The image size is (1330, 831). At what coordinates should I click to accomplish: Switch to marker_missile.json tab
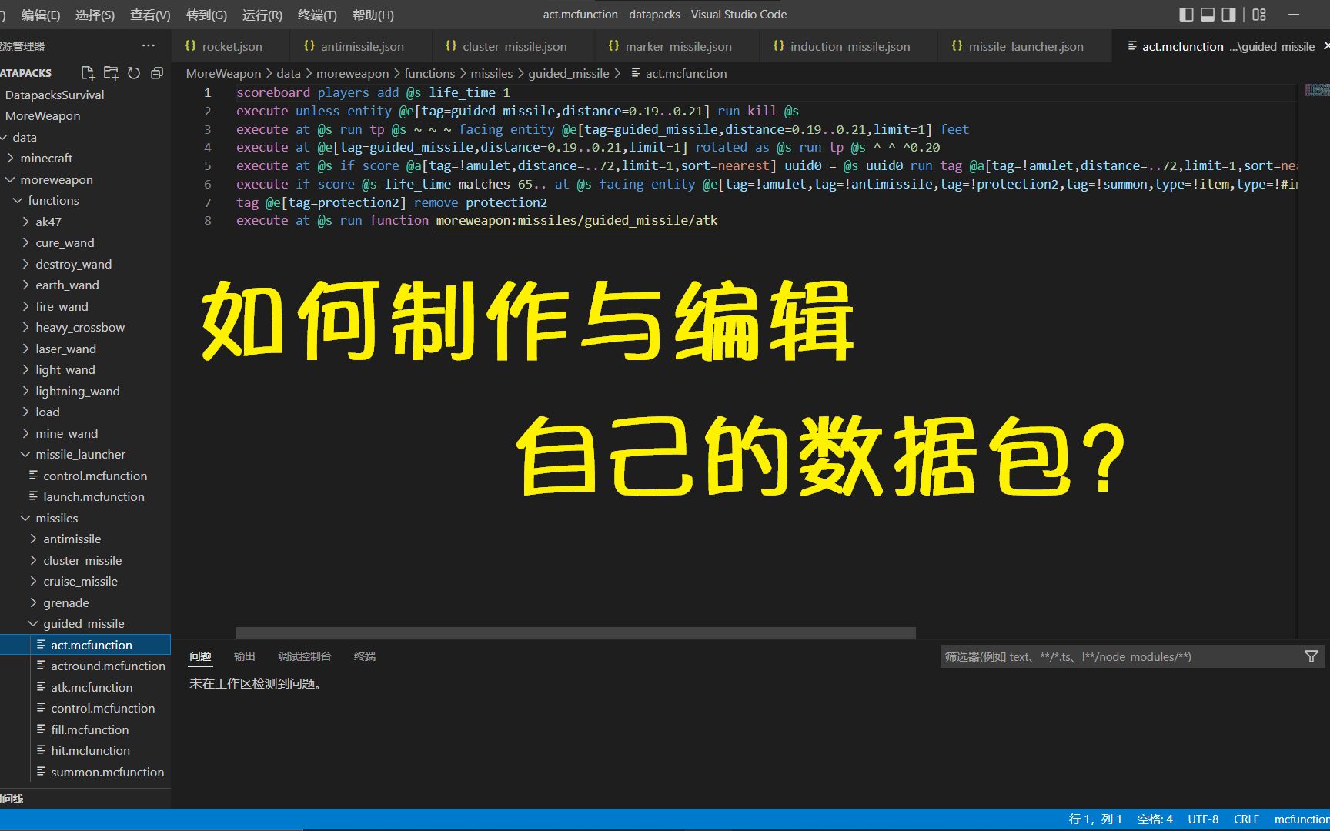tap(677, 46)
